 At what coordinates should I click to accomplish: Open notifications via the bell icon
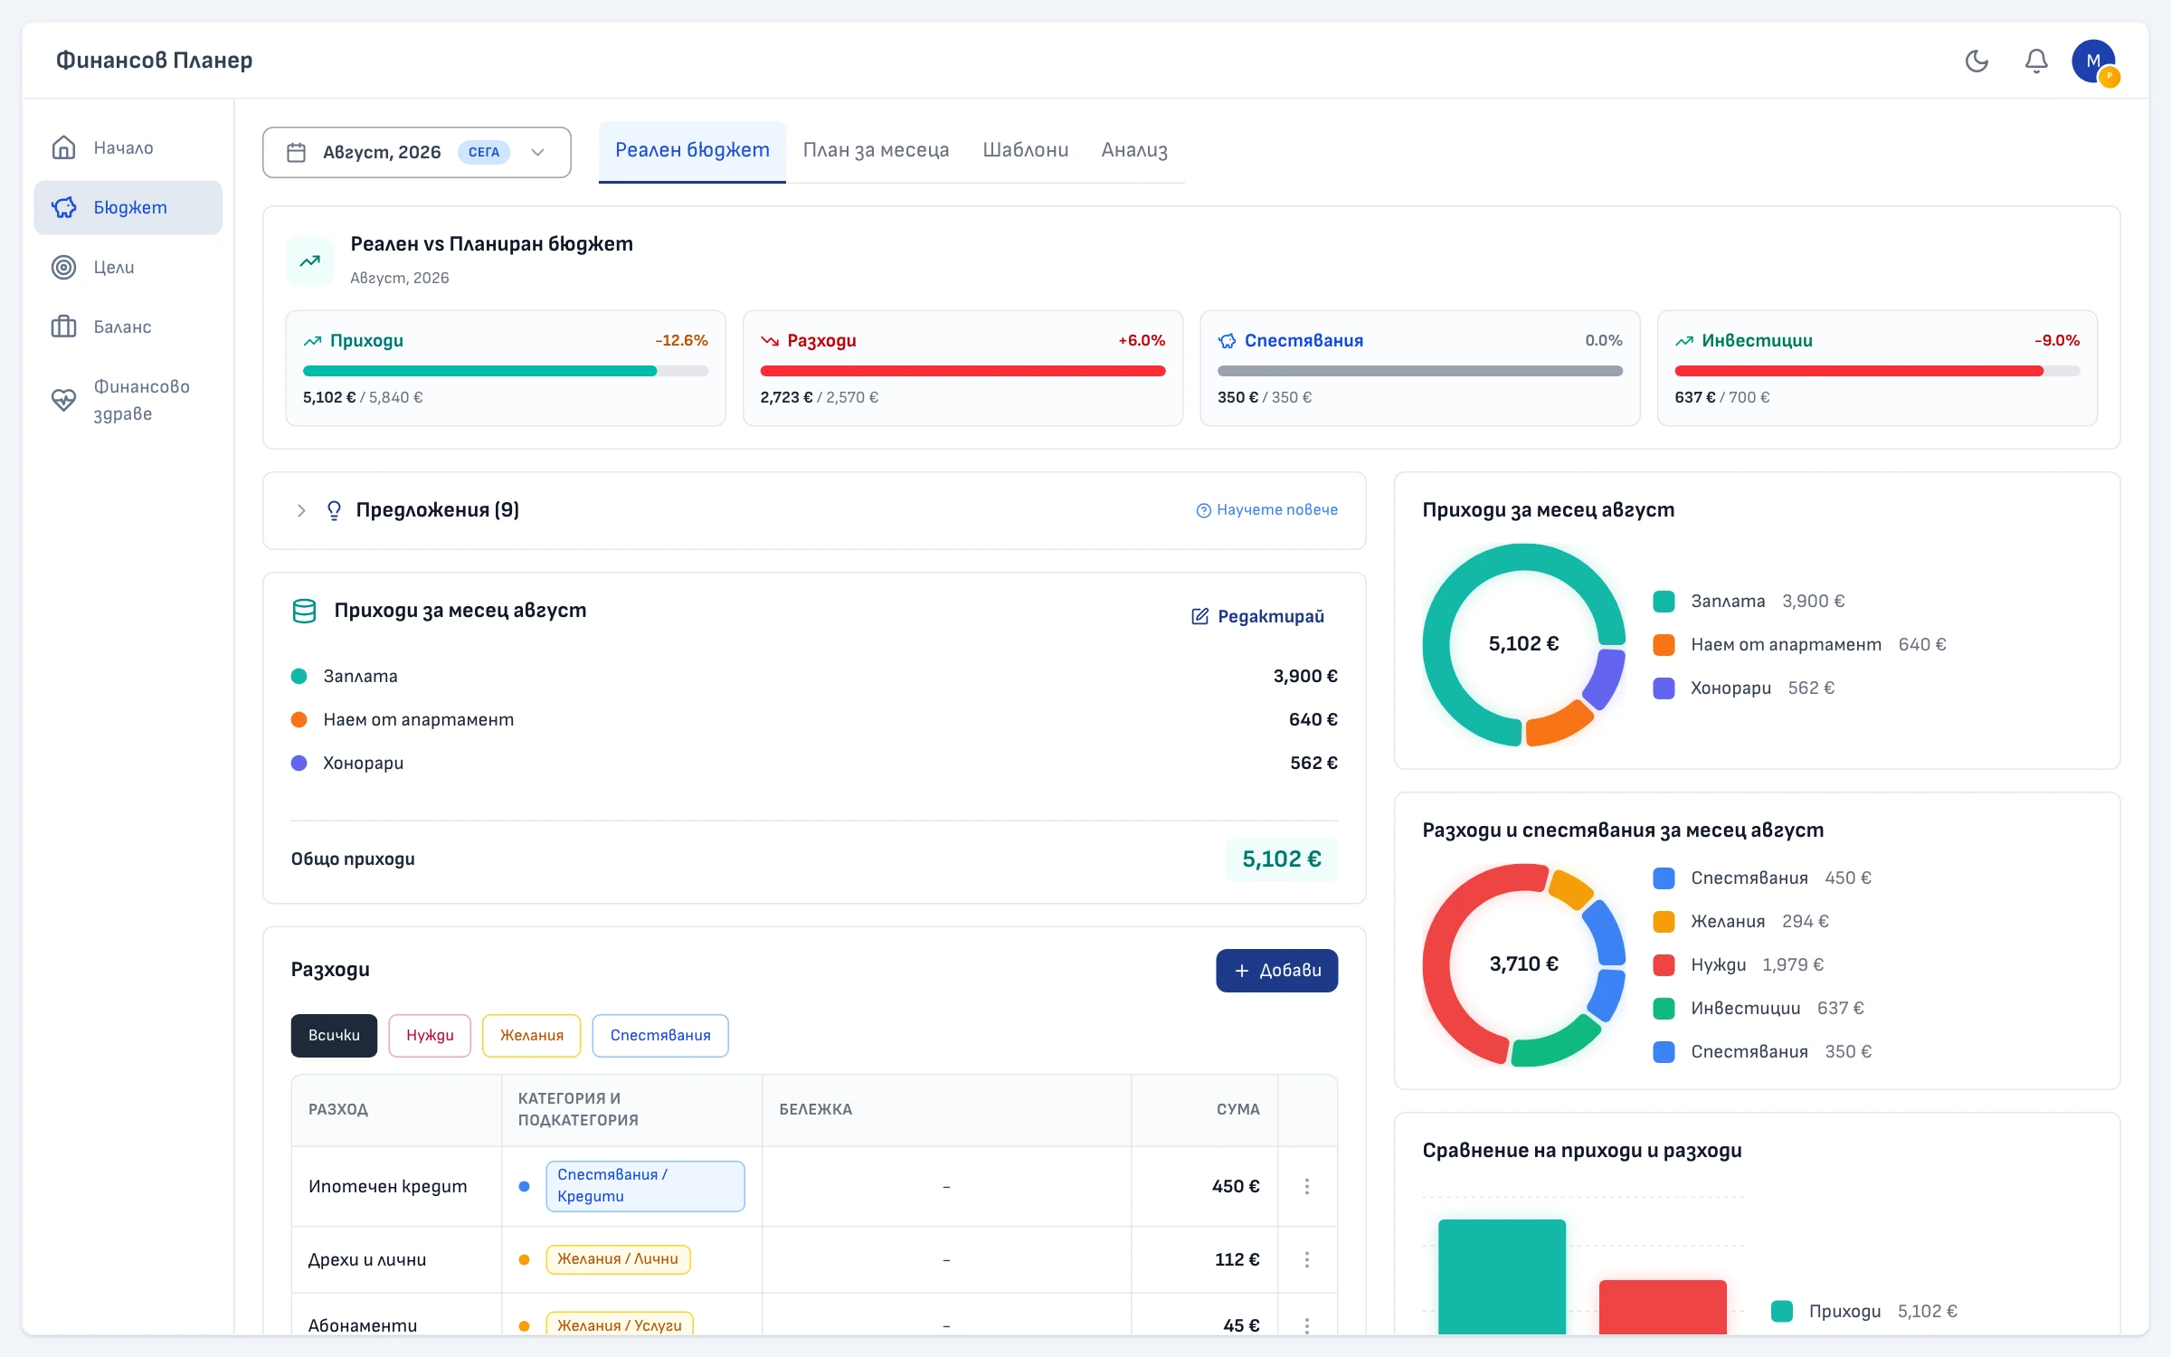coord(2036,61)
